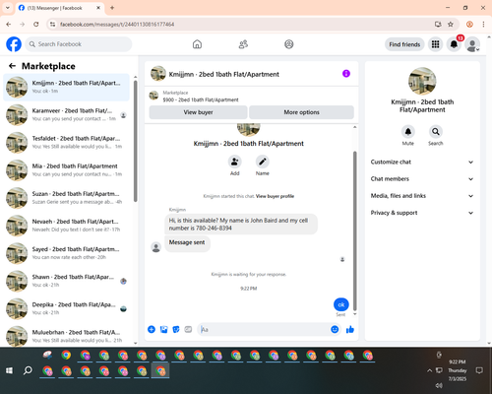Viewport: 492px width, 394px height.
Task: Edit chat name with the pencil icon
Action: coord(263,162)
